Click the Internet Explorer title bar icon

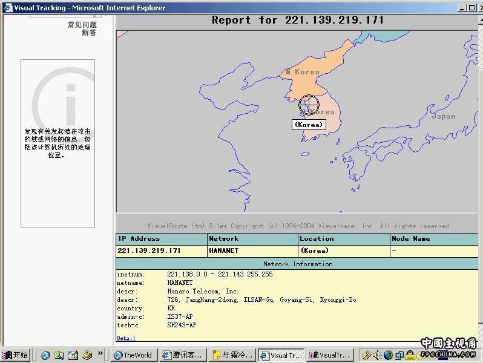coord(7,8)
